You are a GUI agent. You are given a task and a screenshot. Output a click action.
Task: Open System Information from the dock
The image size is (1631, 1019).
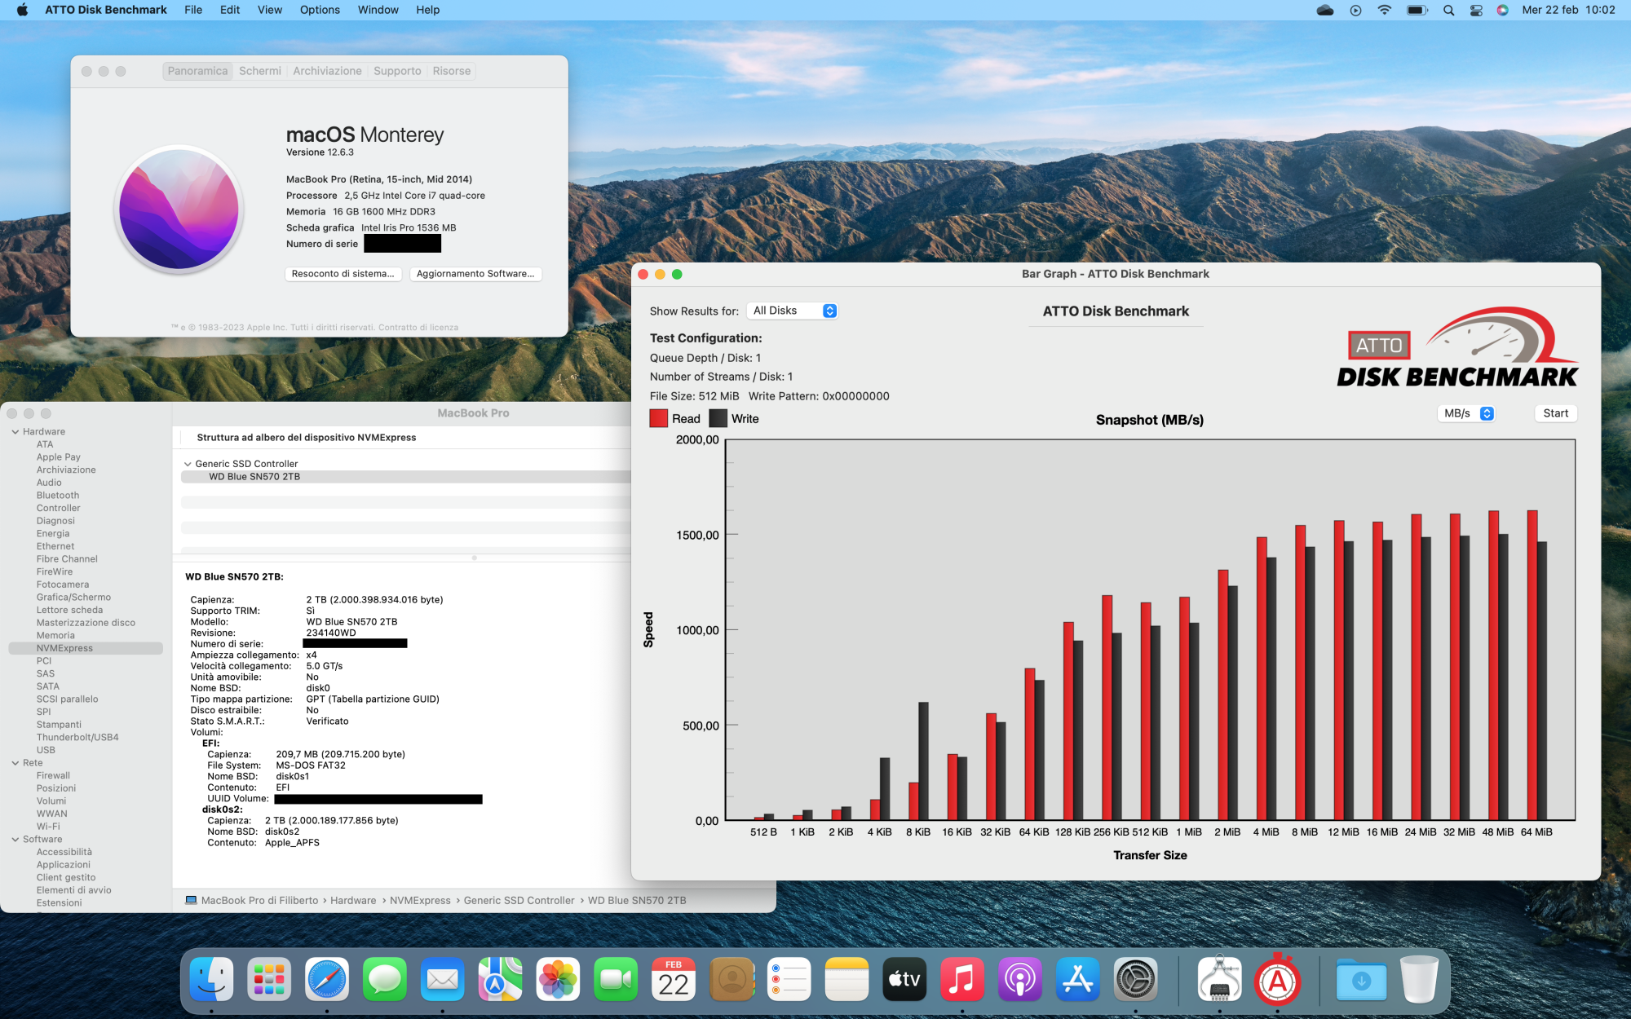(1219, 979)
